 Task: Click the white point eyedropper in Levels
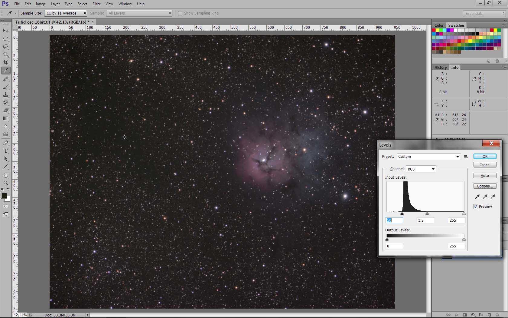(x=493, y=197)
